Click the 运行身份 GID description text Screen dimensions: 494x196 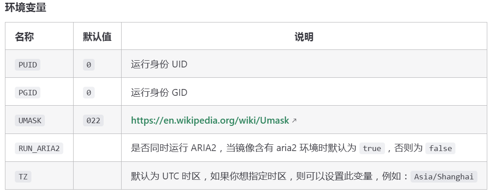point(159,93)
